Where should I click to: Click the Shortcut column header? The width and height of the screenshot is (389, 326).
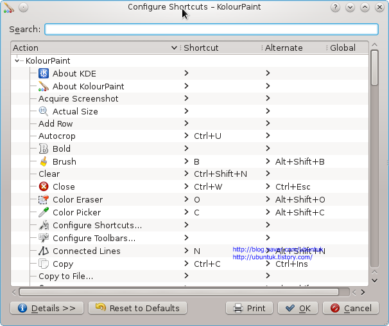click(221, 48)
